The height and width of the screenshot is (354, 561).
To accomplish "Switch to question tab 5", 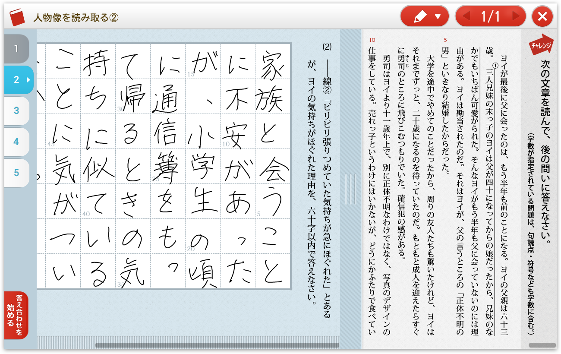I will 16,173.
